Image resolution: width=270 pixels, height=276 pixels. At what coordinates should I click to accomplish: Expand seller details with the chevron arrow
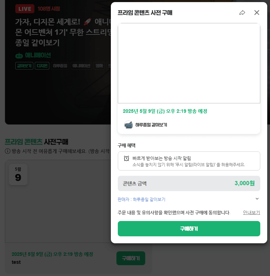point(257,199)
